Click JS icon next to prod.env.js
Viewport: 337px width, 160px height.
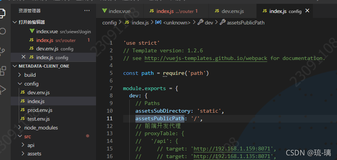[x=23, y=110]
